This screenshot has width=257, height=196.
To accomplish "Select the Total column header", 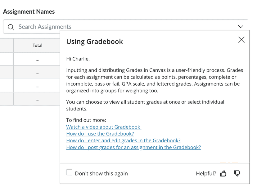I will [37, 45].
